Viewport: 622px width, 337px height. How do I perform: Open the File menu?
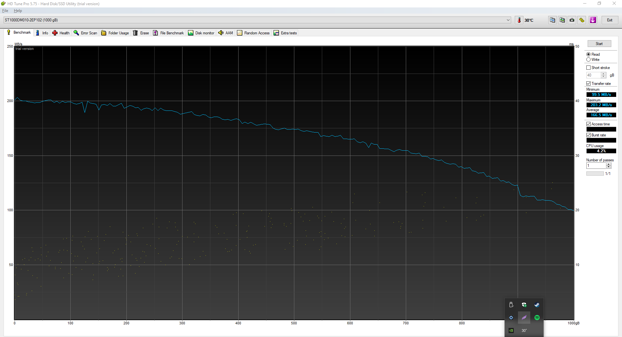(5, 11)
